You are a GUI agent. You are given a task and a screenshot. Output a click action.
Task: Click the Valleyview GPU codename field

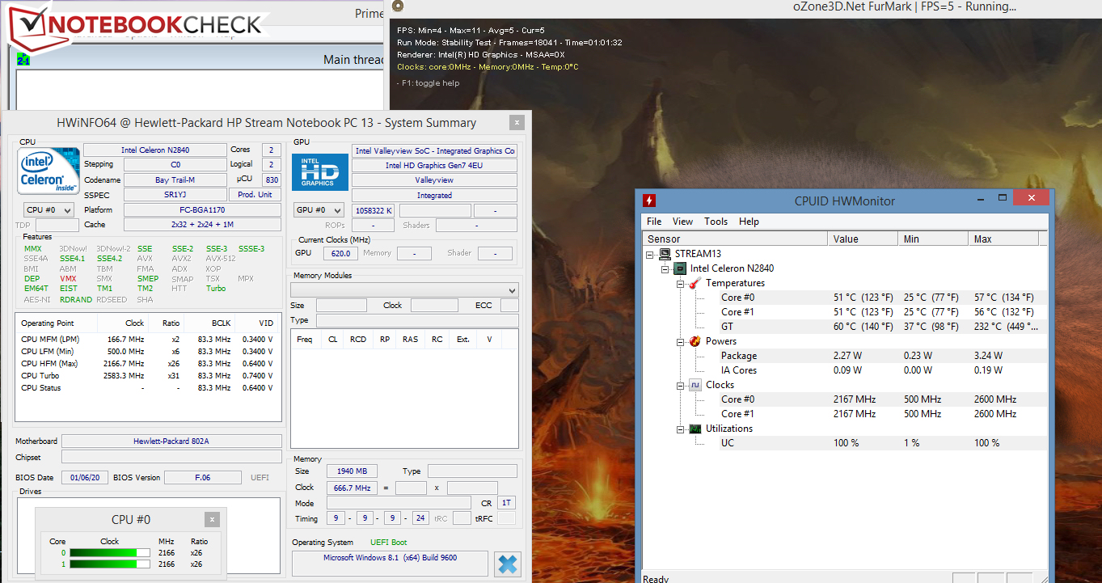coord(434,180)
